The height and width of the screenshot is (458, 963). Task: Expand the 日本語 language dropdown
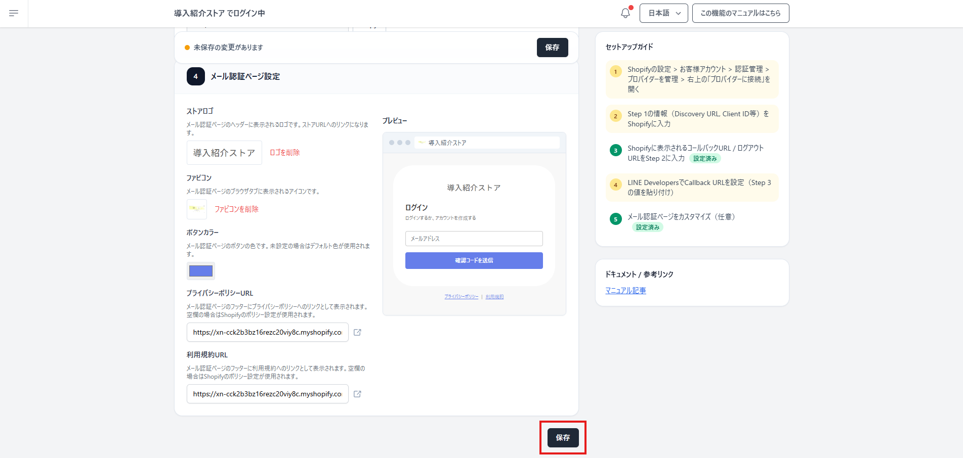pos(663,13)
